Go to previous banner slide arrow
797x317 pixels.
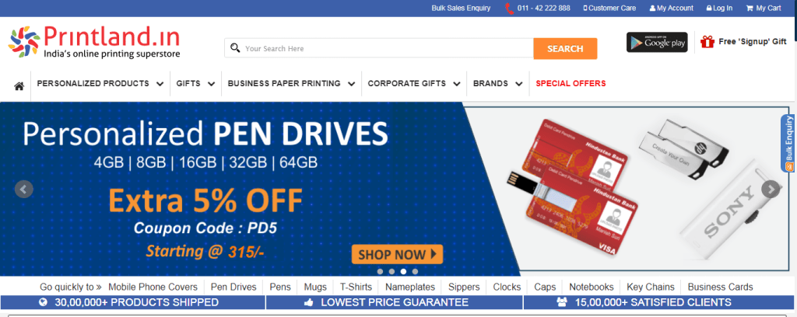tap(24, 189)
